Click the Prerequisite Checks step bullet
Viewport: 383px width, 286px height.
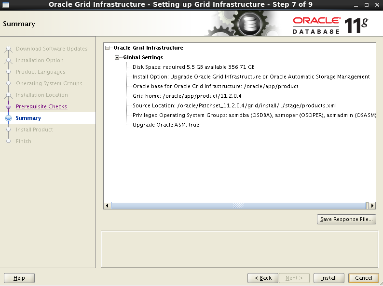9,106
